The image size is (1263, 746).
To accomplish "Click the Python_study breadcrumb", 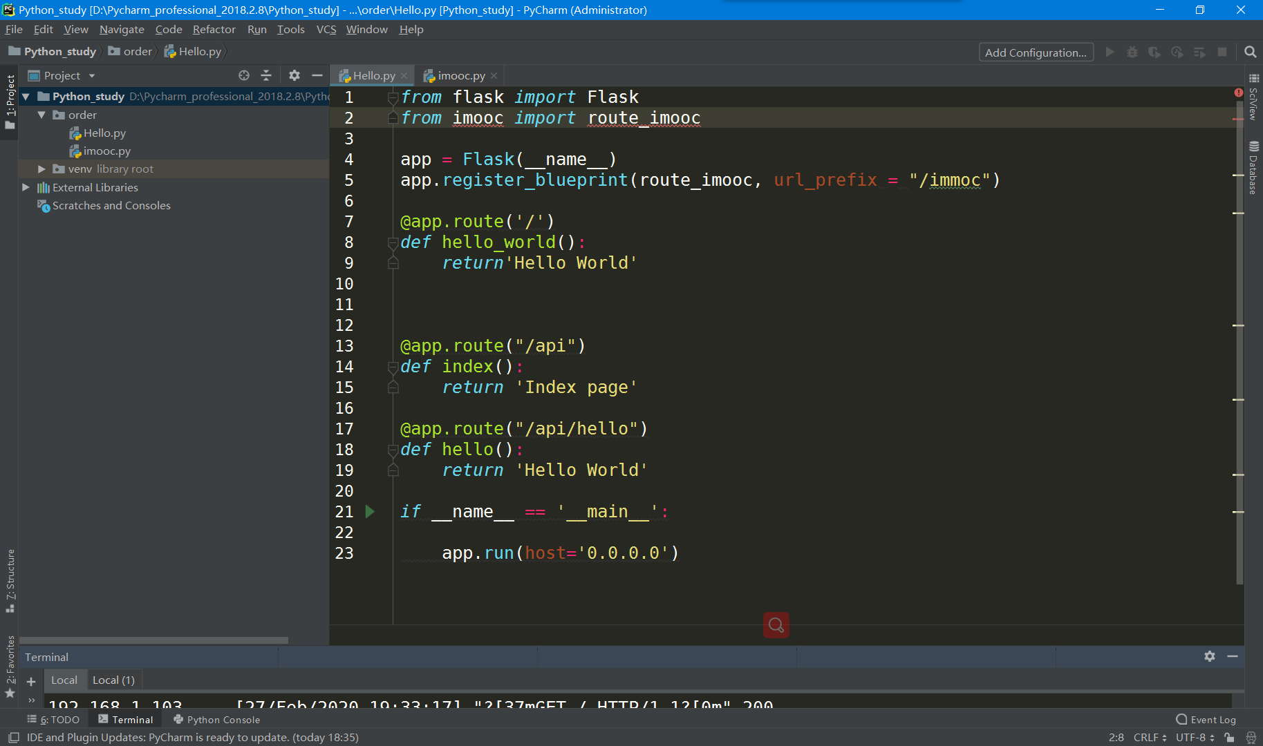I will pyautogui.click(x=53, y=51).
